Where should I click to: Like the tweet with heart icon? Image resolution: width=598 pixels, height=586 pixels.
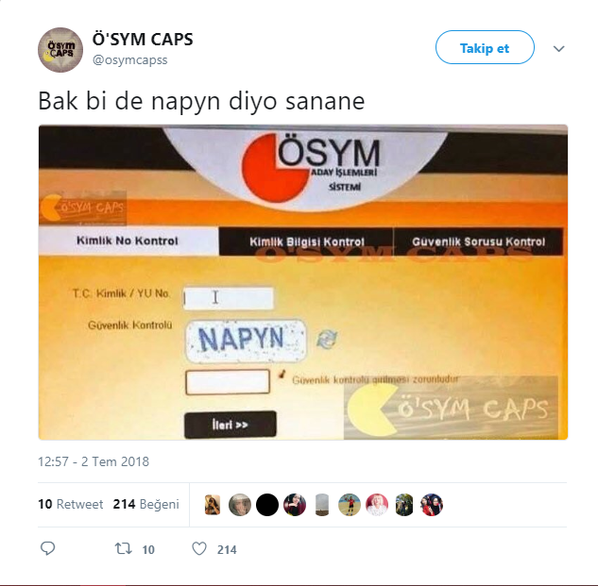(199, 548)
